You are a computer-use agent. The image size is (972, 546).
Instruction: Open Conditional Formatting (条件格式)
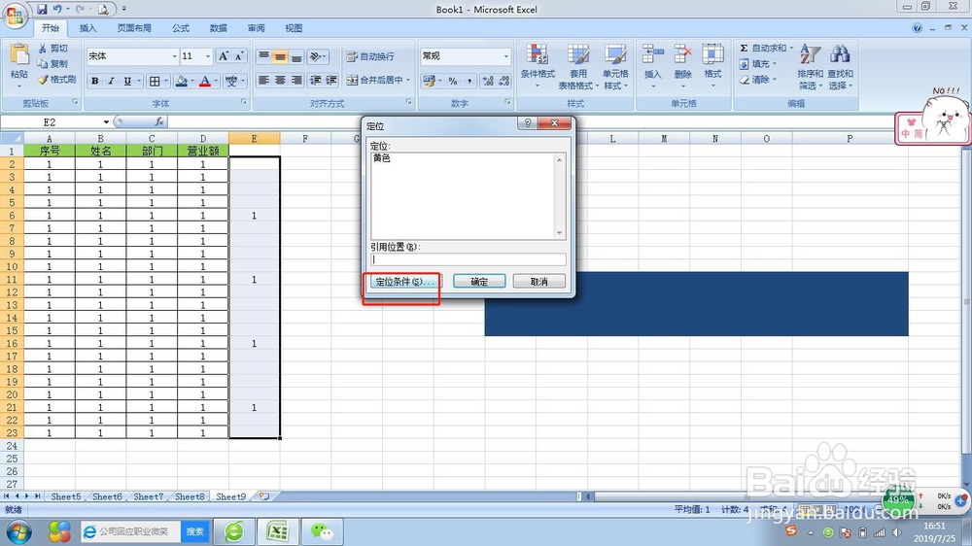[538, 66]
